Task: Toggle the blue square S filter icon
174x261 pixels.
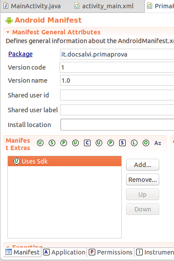Action: (x=122, y=143)
